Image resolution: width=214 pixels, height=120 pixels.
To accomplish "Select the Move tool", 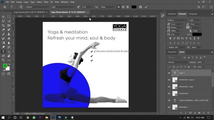I will tap(3, 17).
